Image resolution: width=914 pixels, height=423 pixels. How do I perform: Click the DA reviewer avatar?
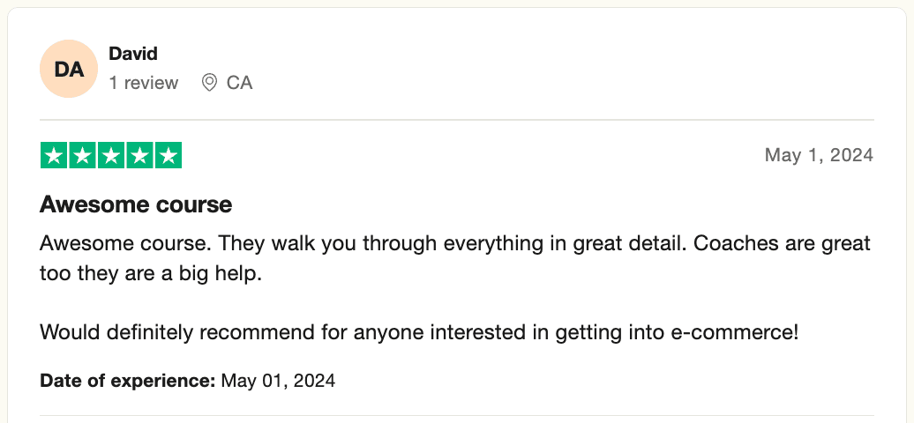[x=69, y=69]
